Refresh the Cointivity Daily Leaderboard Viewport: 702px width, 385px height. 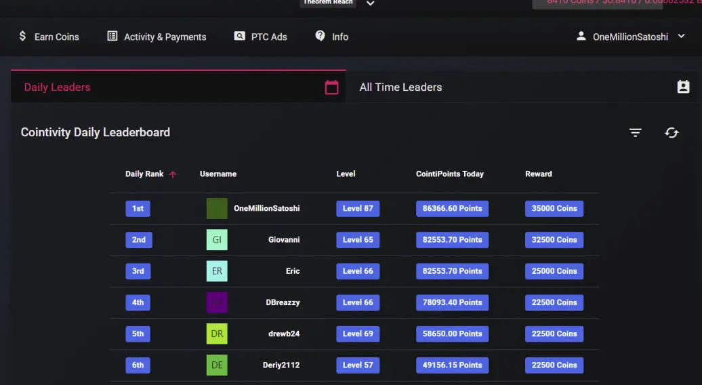pos(672,132)
